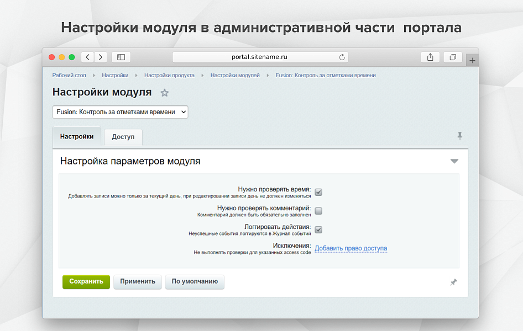Enable the Нужно проверять комментарий checkbox
Viewport: 523px width, 331px height.
pyautogui.click(x=318, y=211)
